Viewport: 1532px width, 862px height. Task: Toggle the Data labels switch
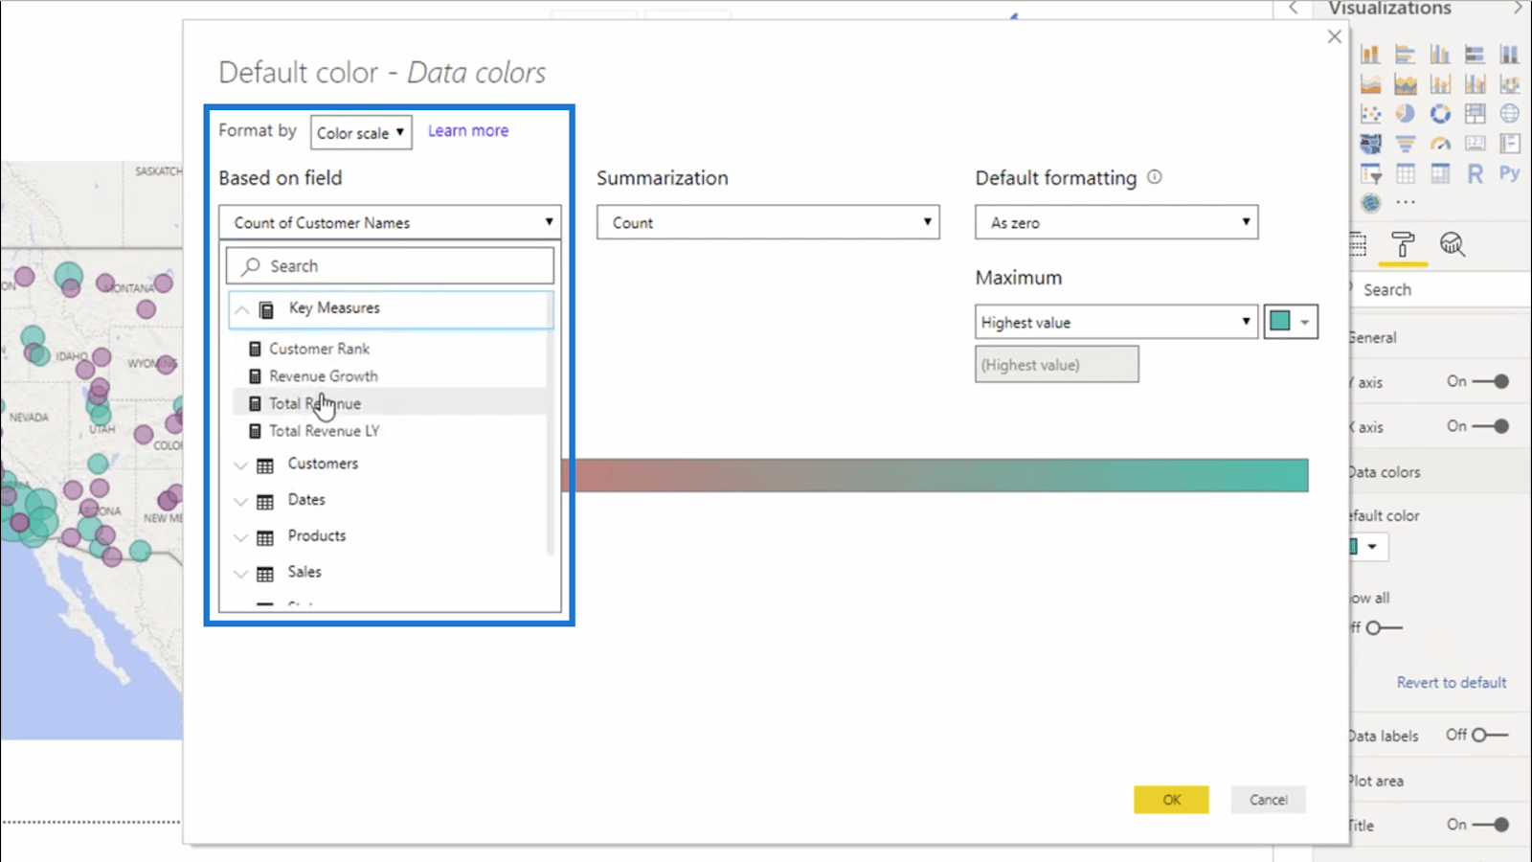[x=1490, y=735]
